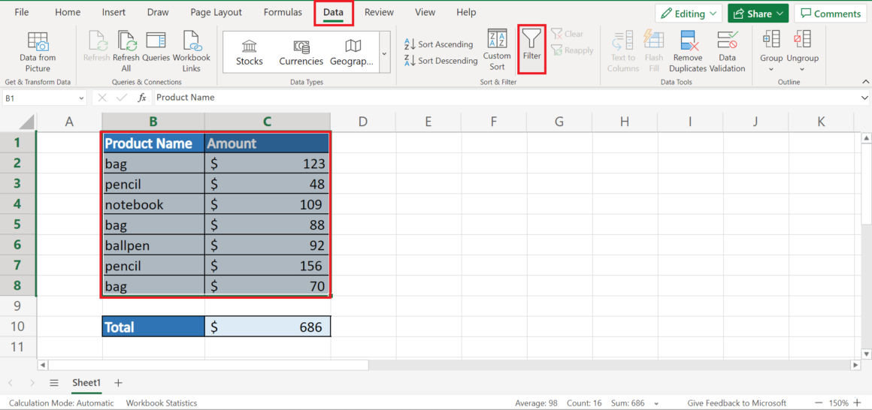Select the Stocks data type
Screen dimensions: 872x410
tap(250, 52)
